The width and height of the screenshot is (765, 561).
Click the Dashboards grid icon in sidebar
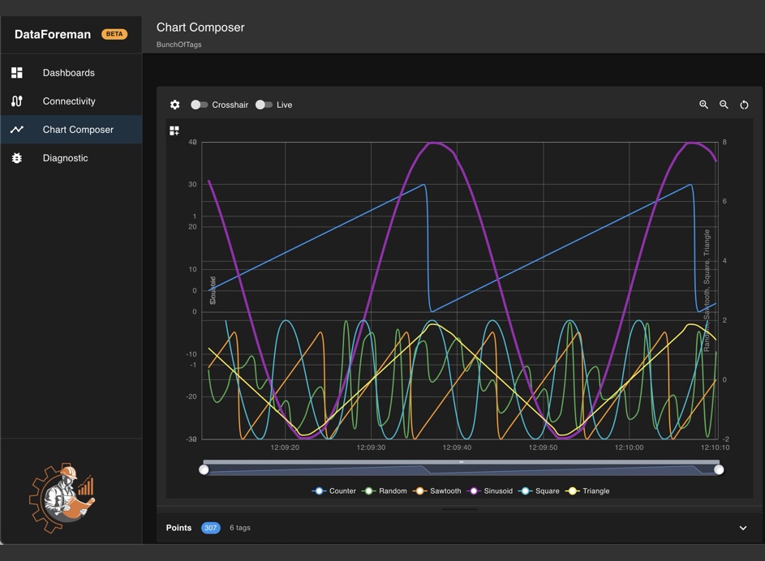point(17,73)
